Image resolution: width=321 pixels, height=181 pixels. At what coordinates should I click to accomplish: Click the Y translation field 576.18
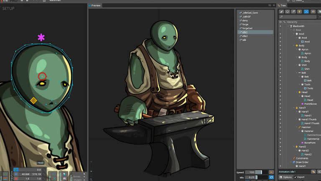pyautogui.click(x=36, y=174)
